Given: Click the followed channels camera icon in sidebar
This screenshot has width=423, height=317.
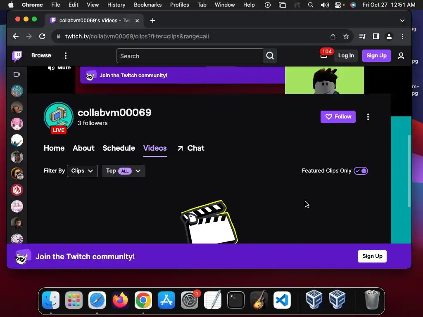Looking at the screenshot, I should coord(17,74).
